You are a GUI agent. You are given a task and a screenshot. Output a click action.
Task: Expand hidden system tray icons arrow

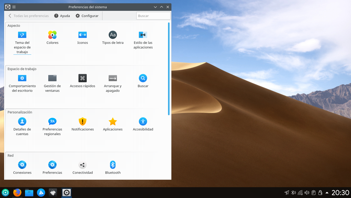[x=327, y=193]
